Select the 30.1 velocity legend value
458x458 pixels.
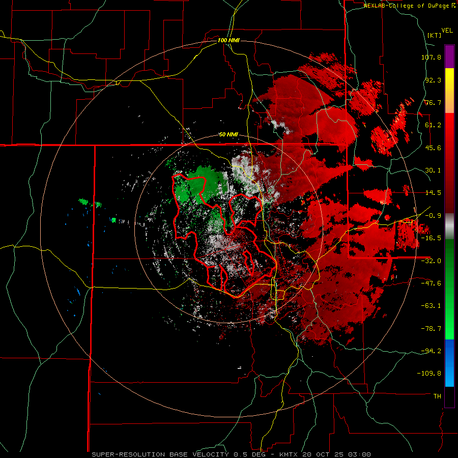[x=433, y=170]
